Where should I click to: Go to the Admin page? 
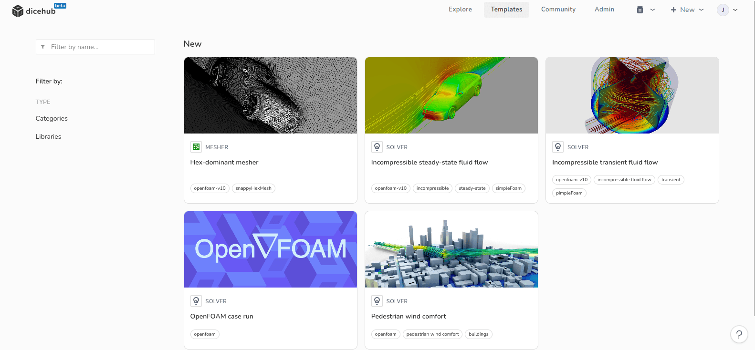click(604, 10)
